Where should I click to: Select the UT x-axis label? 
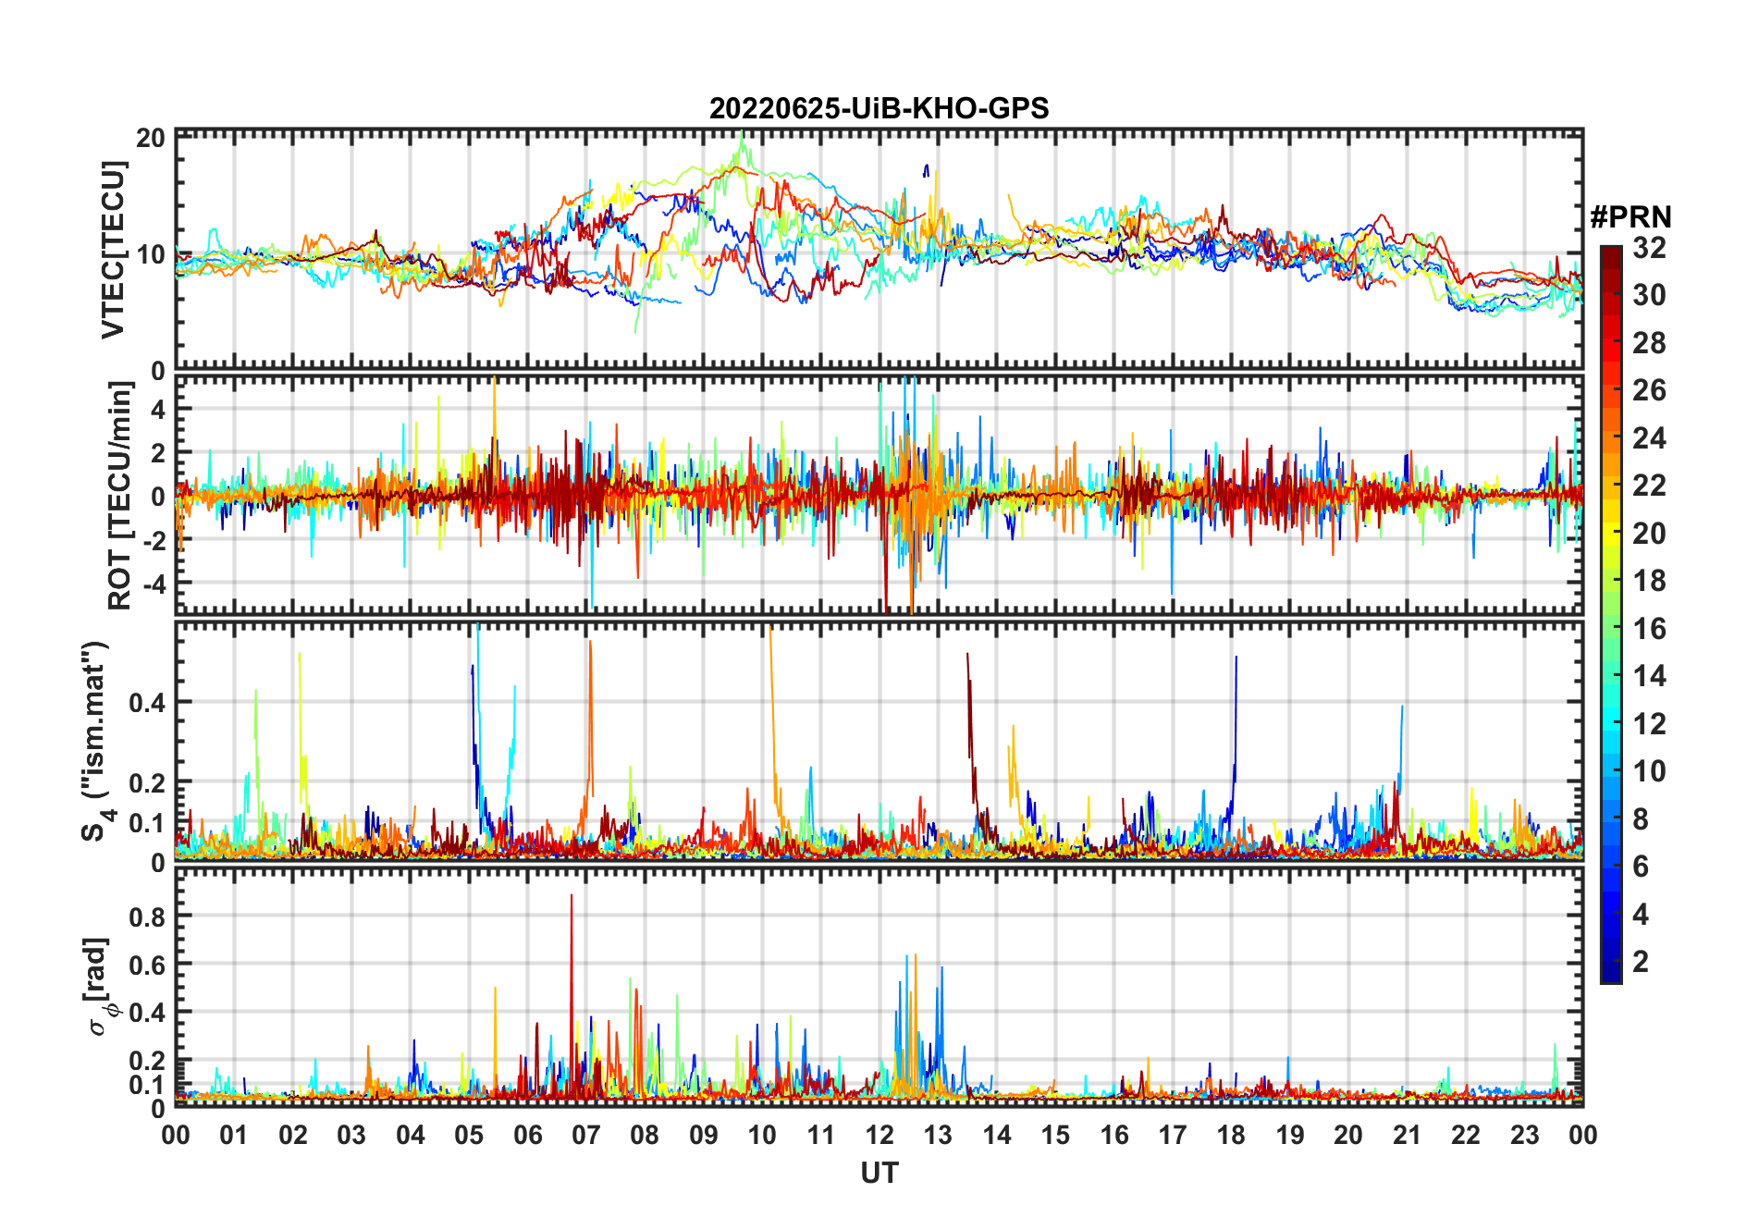879,1174
